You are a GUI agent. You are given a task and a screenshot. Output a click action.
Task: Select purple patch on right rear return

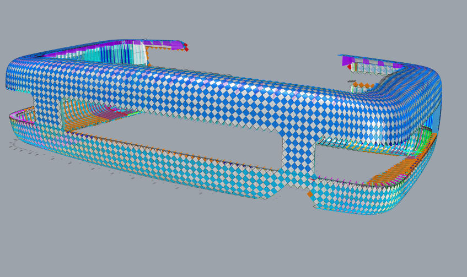tap(347, 60)
